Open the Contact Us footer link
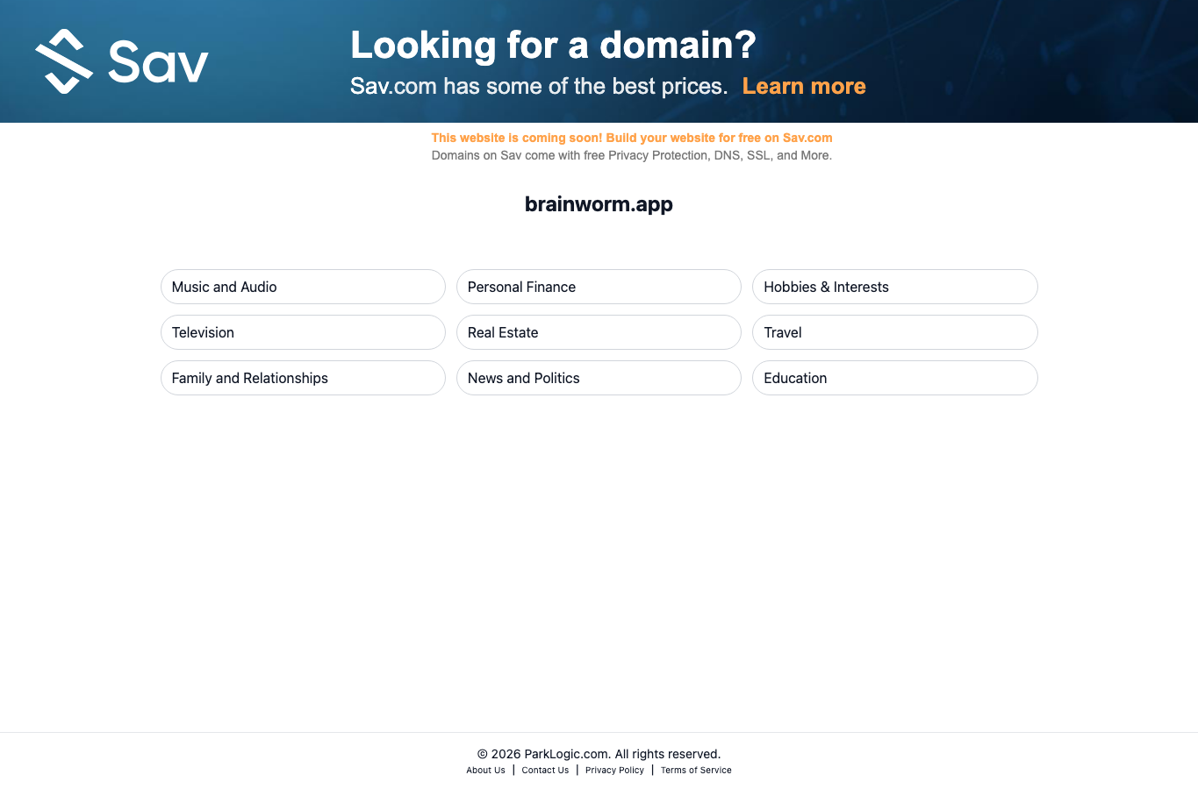The width and height of the screenshot is (1198, 789). (x=545, y=771)
